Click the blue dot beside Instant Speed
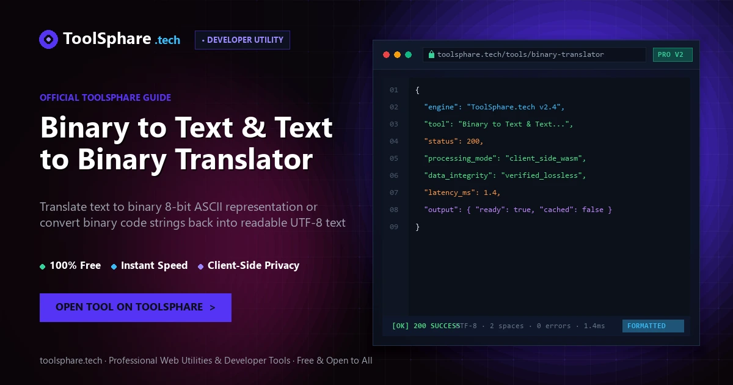733x385 pixels. click(114, 266)
